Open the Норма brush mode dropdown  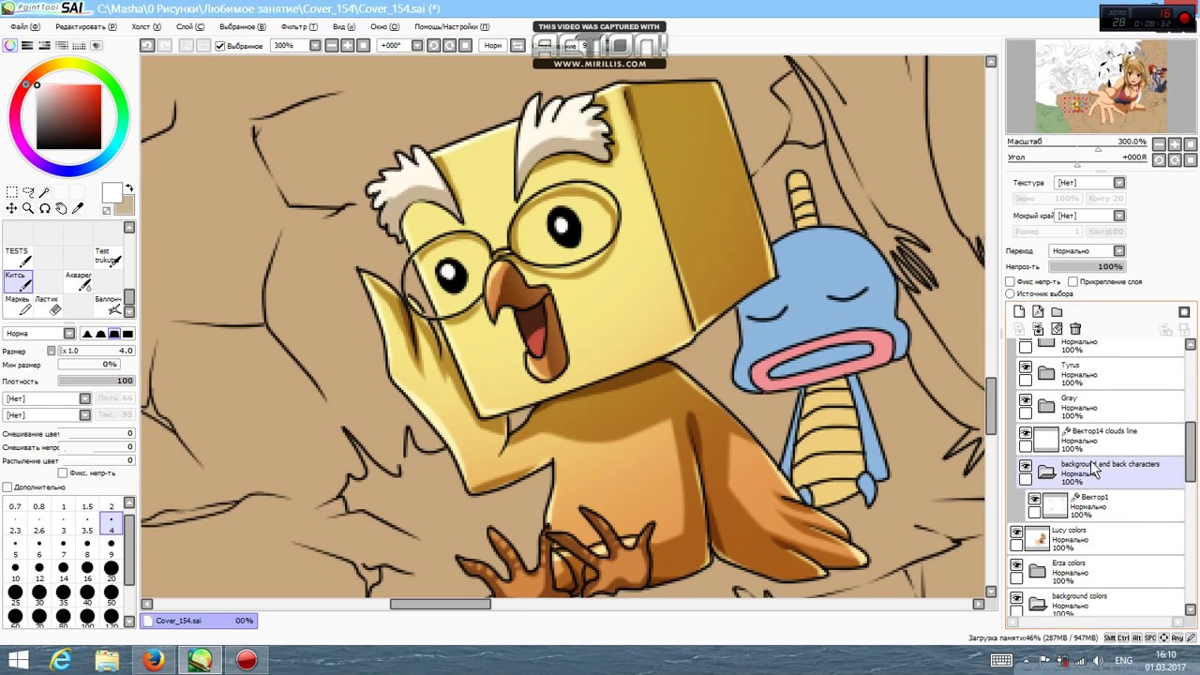69,334
